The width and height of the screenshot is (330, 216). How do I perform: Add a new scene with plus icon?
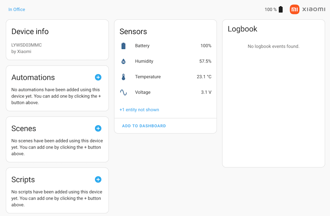click(x=98, y=128)
